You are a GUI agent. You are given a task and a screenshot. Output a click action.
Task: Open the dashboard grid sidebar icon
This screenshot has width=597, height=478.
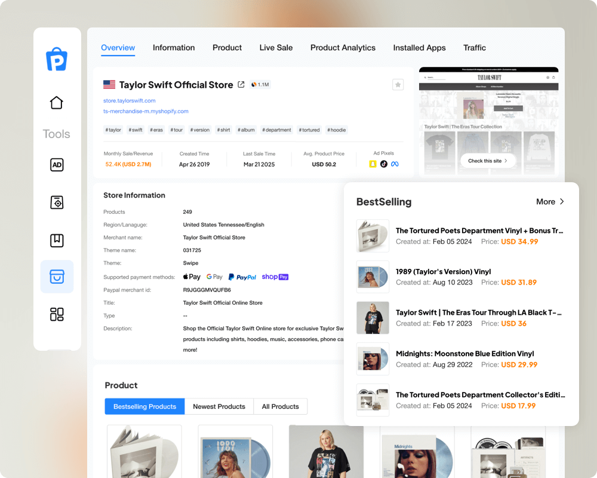pos(57,314)
